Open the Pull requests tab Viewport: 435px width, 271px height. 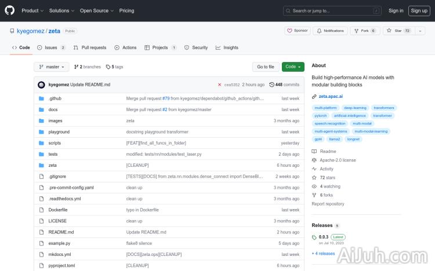pos(90,47)
